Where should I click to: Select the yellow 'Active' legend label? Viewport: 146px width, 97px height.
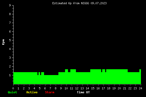click(32, 92)
